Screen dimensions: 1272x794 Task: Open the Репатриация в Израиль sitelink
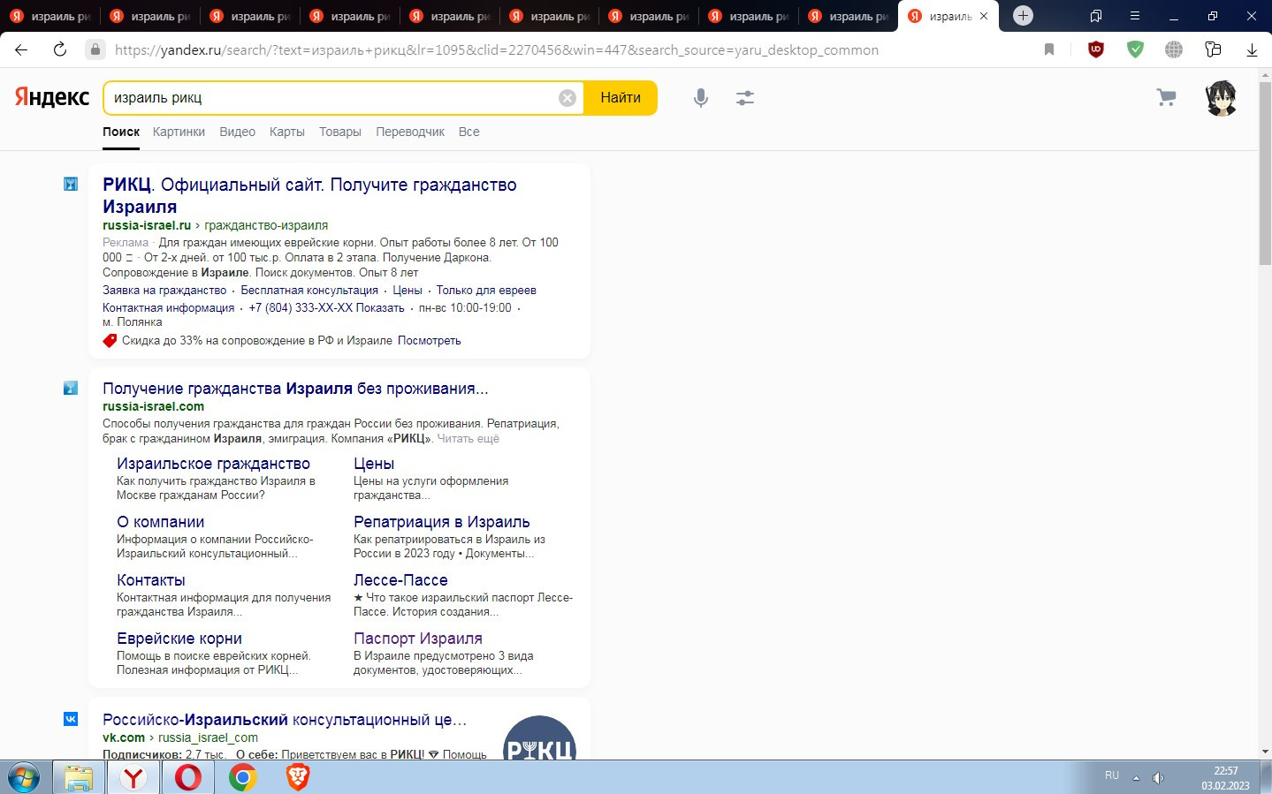pos(442,522)
